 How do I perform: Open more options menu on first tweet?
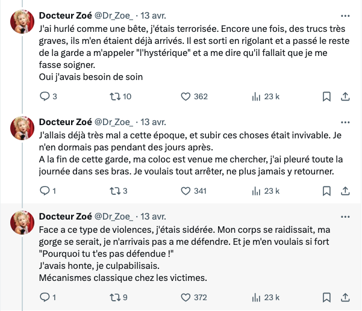[x=345, y=16]
